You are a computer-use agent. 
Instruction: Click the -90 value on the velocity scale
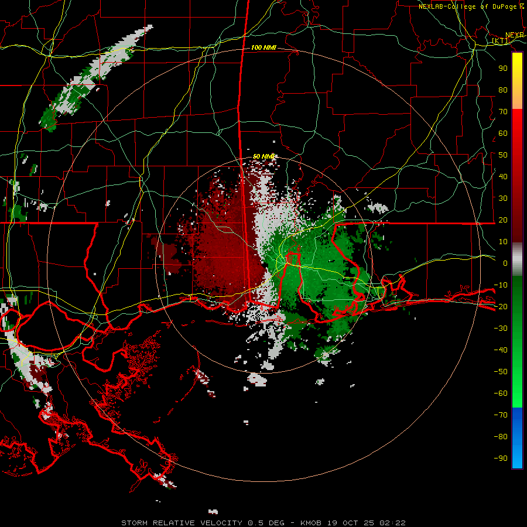point(501,458)
